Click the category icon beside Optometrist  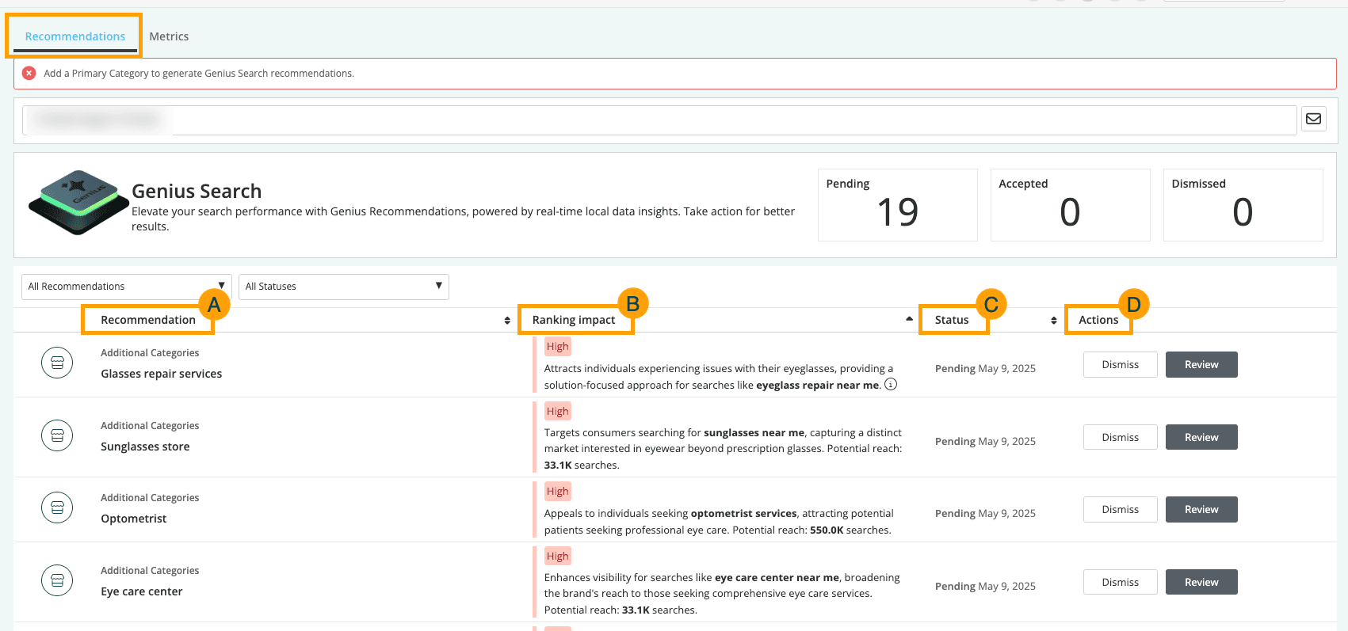(x=57, y=507)
